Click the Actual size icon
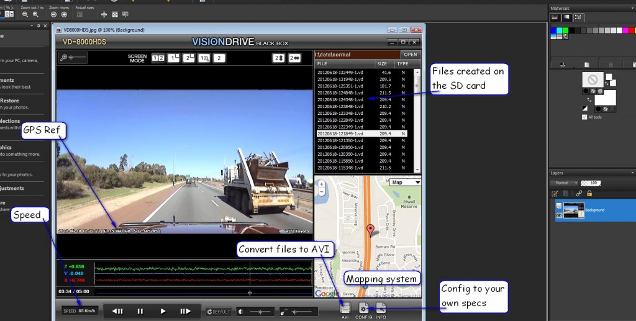The height and width of the screenshot is (321, 636). [79, 15]
